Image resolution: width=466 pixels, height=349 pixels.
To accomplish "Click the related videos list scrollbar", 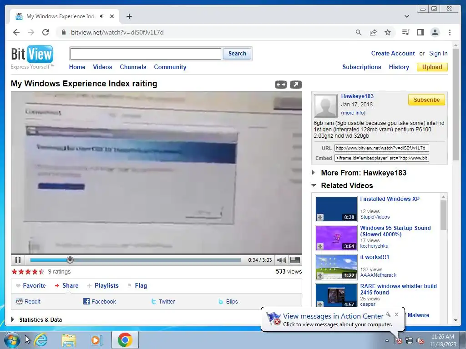I will tap(443, 215).
